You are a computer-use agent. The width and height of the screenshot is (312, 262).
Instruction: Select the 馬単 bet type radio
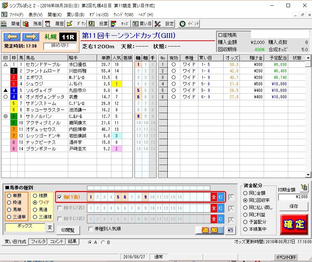tap(9, 210)
